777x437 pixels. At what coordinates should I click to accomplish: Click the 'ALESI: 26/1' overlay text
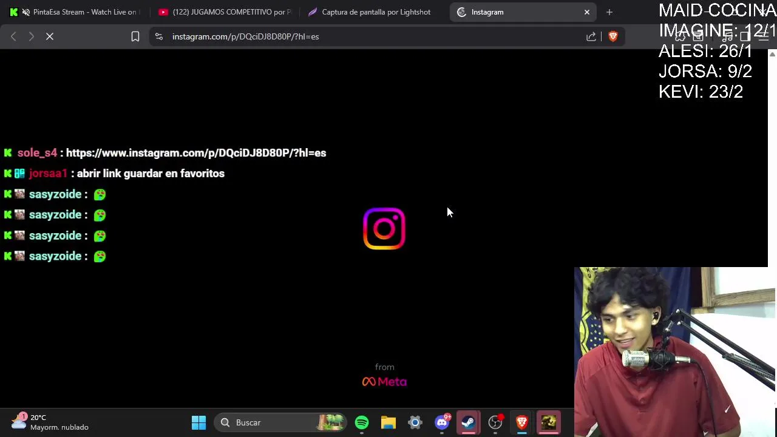(705, 50)
